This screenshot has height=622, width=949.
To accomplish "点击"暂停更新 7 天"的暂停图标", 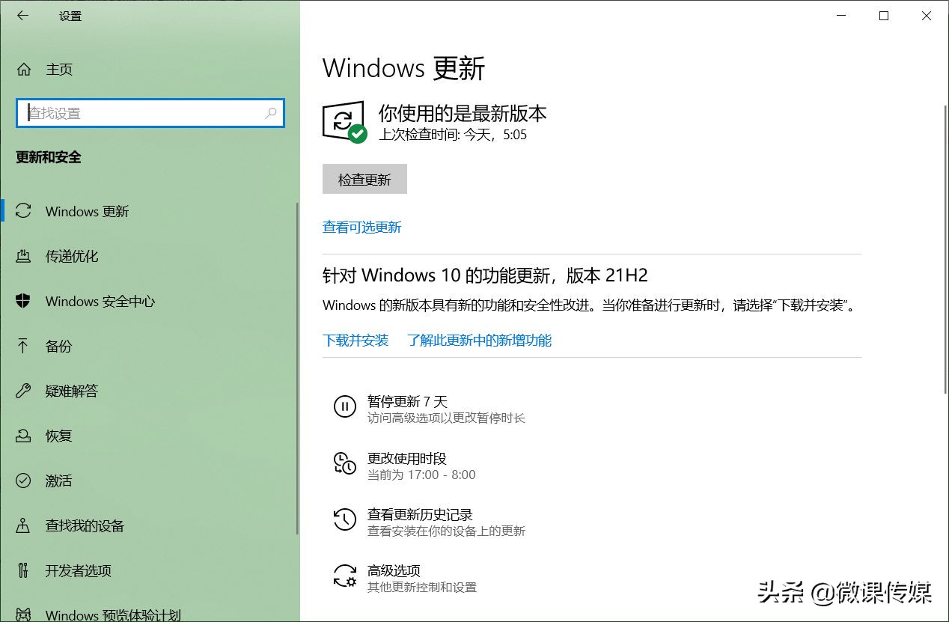I will tap(344, 407).
